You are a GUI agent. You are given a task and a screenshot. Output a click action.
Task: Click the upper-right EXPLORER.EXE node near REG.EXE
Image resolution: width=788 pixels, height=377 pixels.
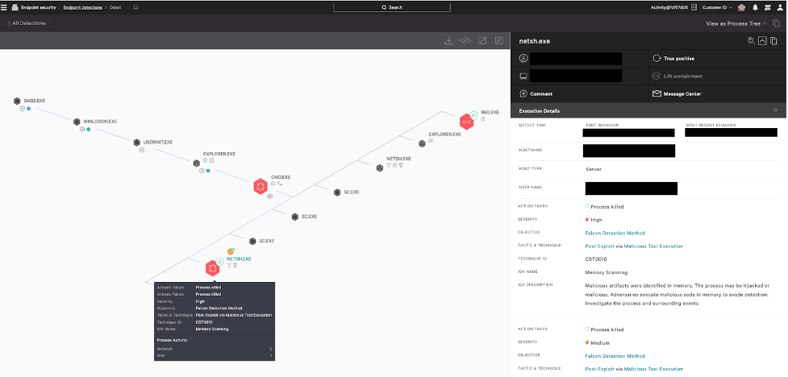pyautogui.click(x=422, y=143)
